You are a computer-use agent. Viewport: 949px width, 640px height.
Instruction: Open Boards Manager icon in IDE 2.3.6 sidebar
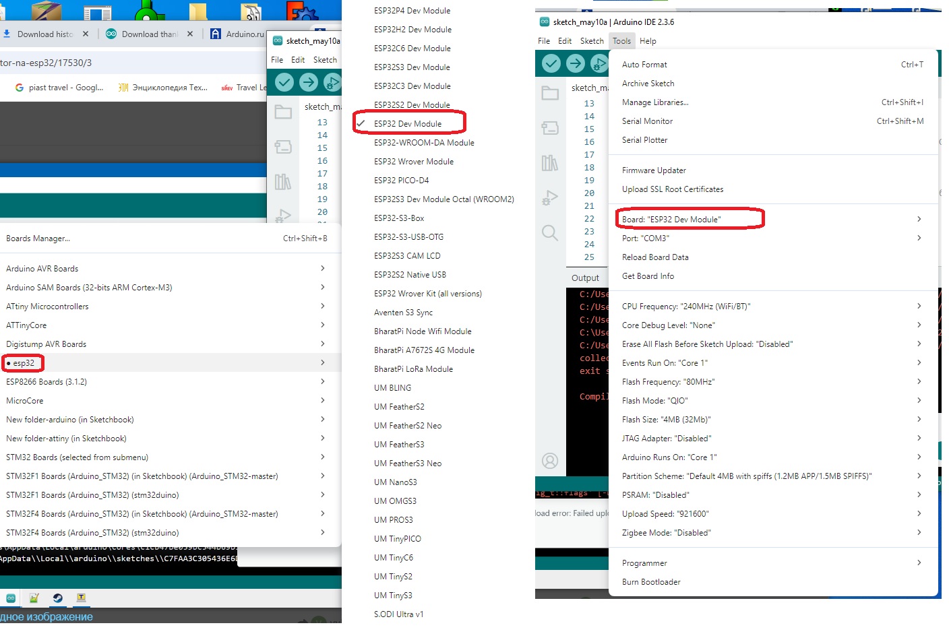(550, 127)
